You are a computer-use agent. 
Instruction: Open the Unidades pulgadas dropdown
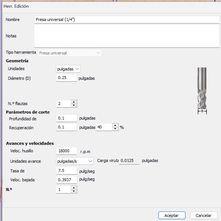point(68,69)
